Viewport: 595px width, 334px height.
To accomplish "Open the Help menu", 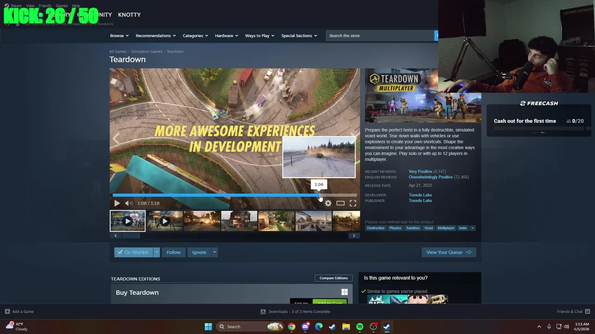I will [x=76, y=6].
